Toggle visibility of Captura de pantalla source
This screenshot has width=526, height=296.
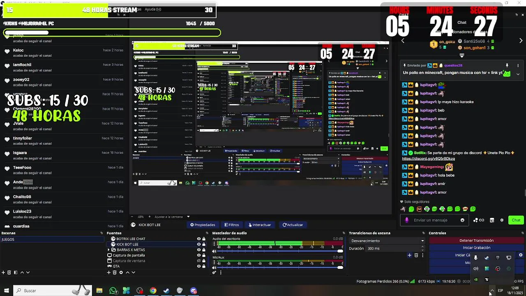199,255
